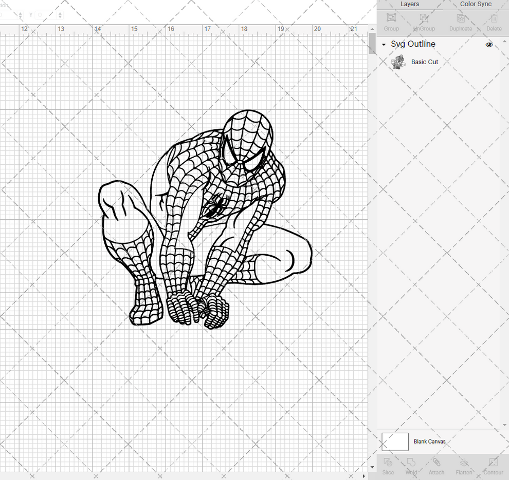This screenshot has height=480, width=509.
Task: Open the Blank Canvas color swatch
Action: click(x=394, y=441)
